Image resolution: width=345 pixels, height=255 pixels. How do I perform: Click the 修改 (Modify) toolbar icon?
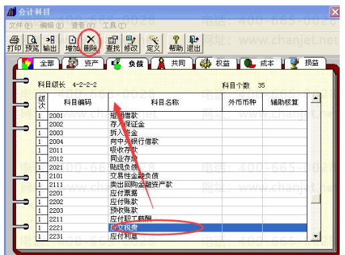pyautogui.click(x=131, y=44)
